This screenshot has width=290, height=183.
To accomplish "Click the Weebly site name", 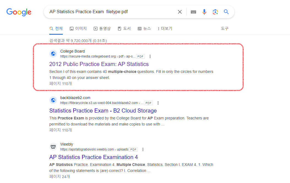I will click(67, 144).
